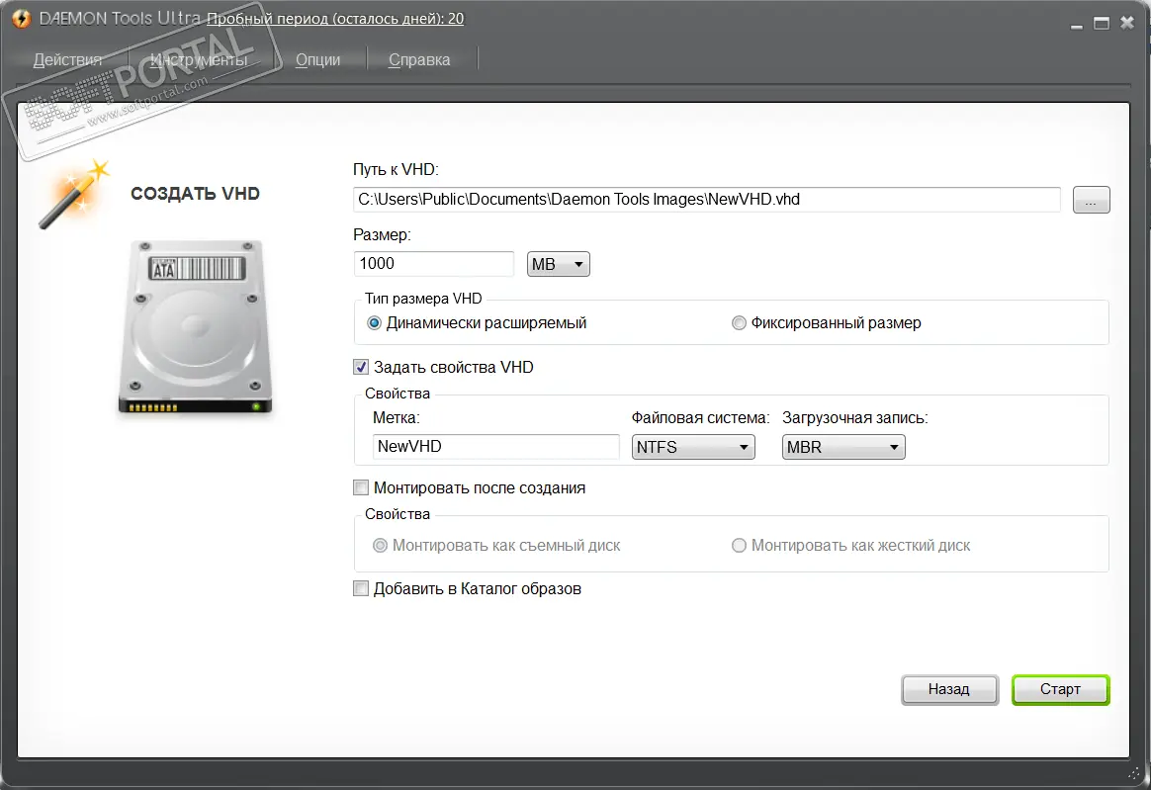Tick Добавить в Каталог образов checkbox
This screenshot has height=790, width=1151.
[x=361, y=589]
